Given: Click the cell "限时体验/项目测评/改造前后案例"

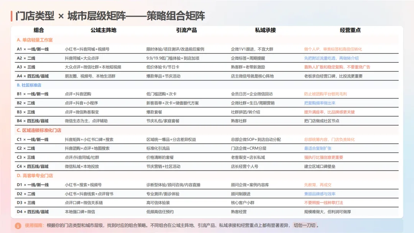Looking at the screenshot, I should (175, 48).
